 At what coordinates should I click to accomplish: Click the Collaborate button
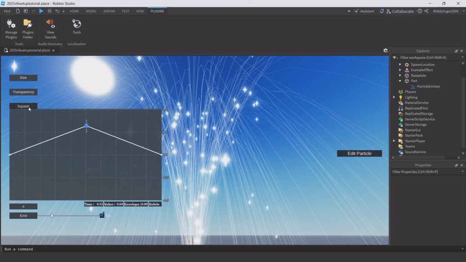pos(400,11)
